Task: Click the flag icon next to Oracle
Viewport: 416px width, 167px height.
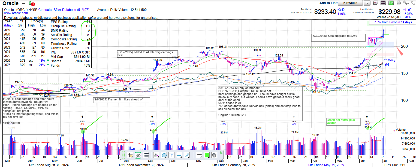Action: pyautogui.click(x=23, y=3)
